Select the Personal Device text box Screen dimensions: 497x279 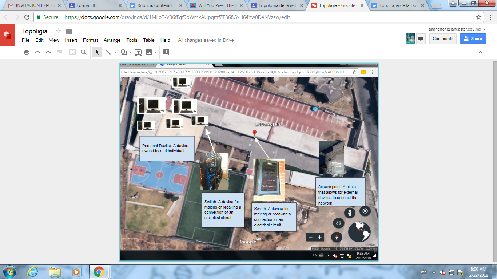coord(167,149)
